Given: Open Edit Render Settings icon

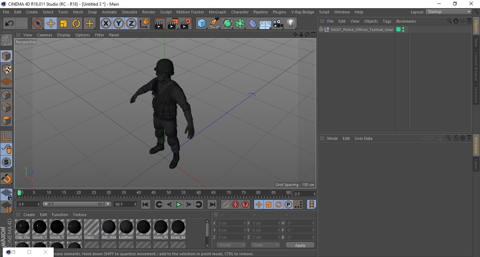Looking at the screenshot, I should click(185, 24).
